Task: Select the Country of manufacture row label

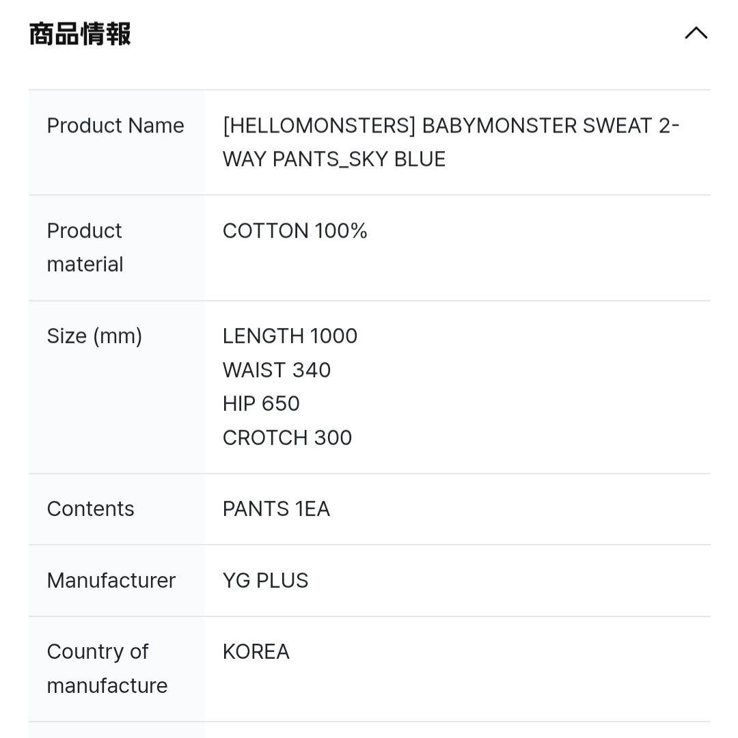Action: click(107, 668)
